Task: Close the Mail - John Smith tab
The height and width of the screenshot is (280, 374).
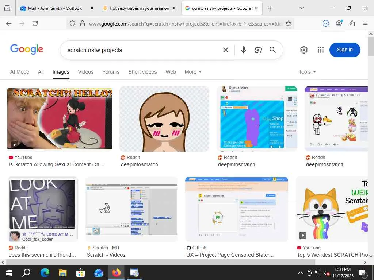Action: pyautogui.click(x=92, y=8)
